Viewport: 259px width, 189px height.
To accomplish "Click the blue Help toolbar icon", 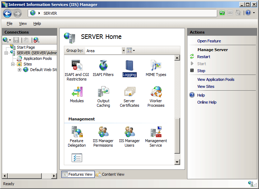I will (x=248, y=13).
